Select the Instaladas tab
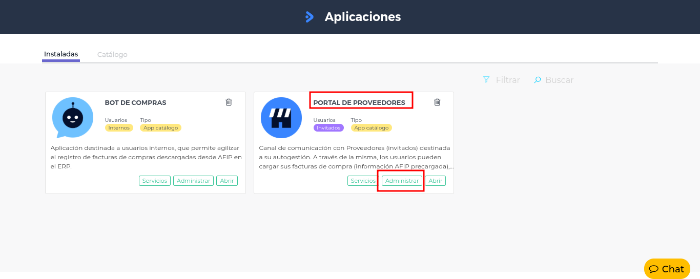This screenshot has height=279, width=700. click(61, 54)
